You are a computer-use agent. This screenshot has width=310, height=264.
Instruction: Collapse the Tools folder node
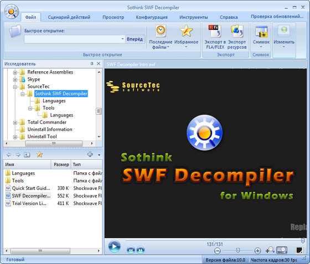[30, 108]
